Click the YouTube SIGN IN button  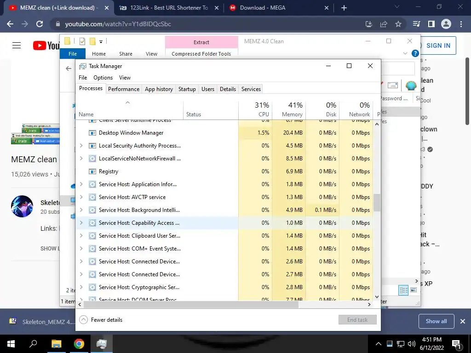438,46
